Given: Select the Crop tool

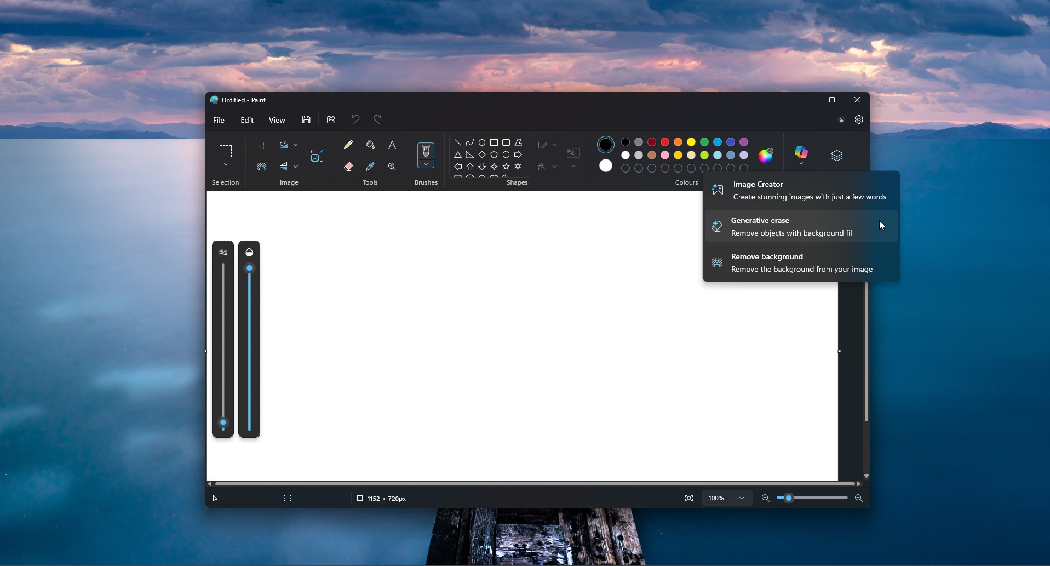Looking at the screenshot, I should [x=262, y=144].
